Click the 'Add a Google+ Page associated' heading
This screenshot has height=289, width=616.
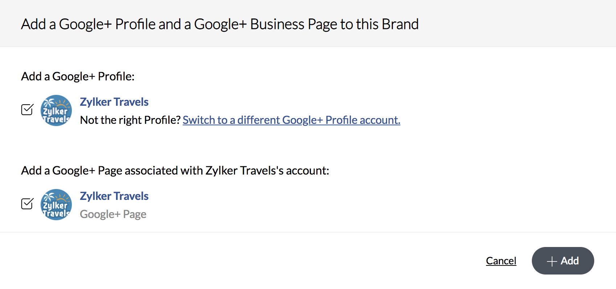click(175, 171)
